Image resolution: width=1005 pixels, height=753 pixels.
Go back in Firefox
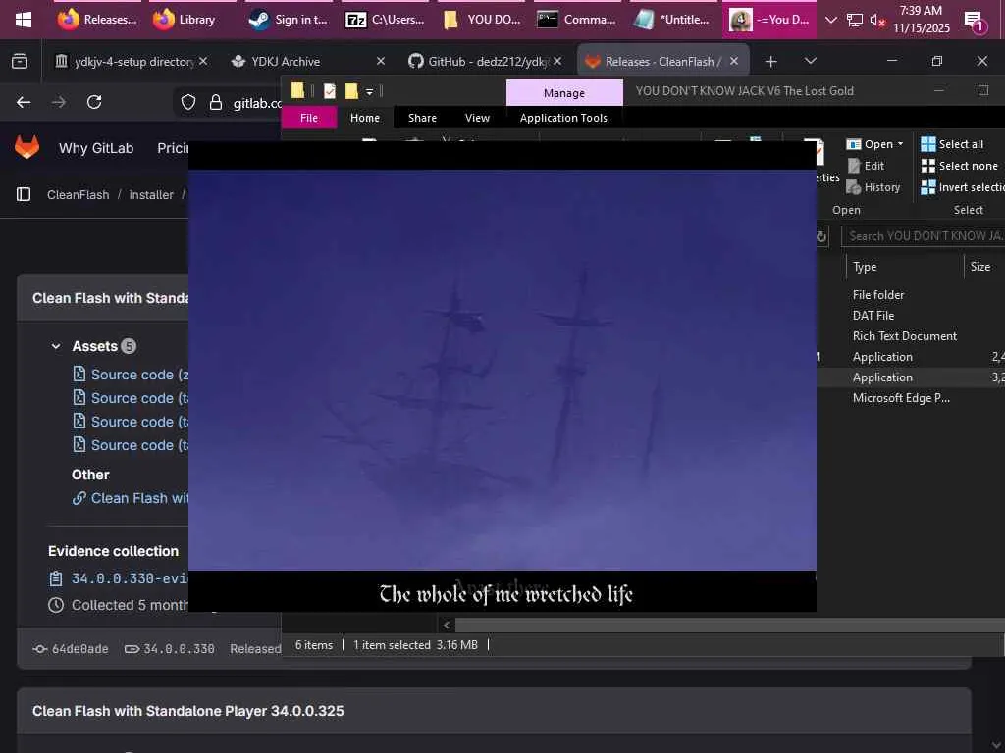(24, 102)
